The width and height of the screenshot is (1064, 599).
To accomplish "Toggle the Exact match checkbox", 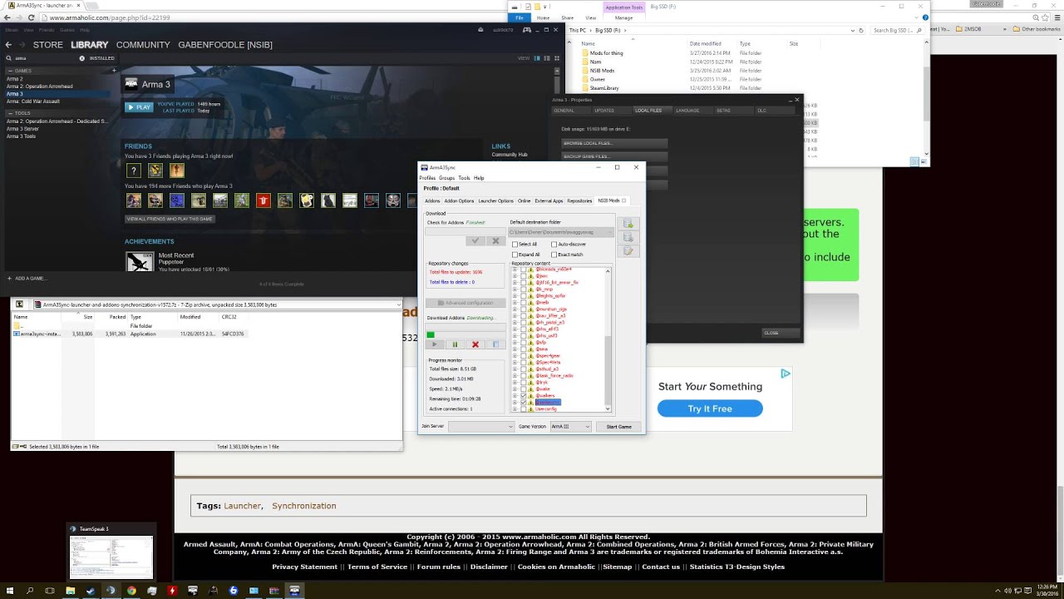I will (554, 255).
